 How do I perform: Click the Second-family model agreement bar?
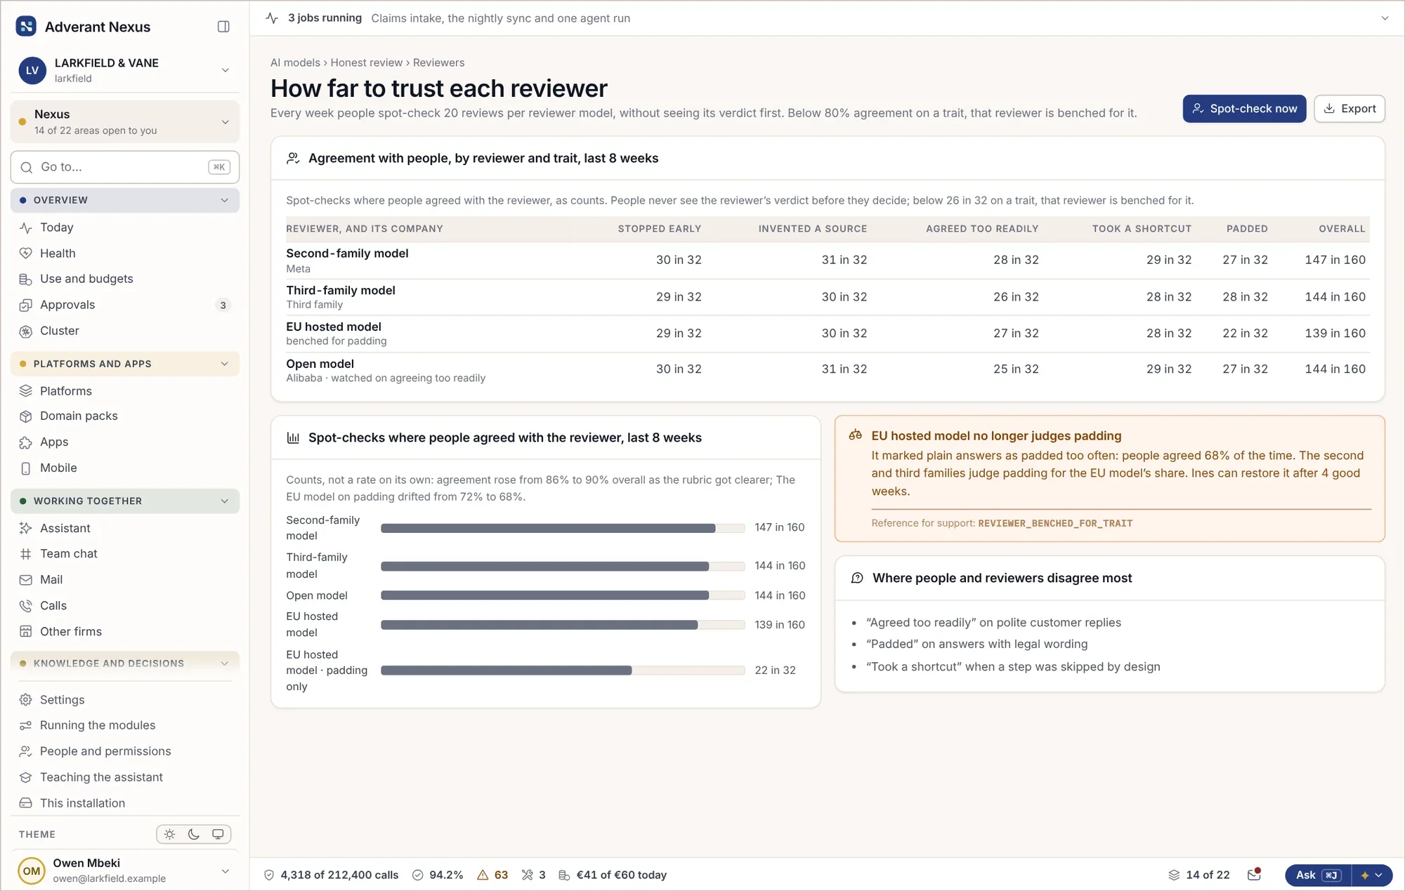click(x=563, y=528)
